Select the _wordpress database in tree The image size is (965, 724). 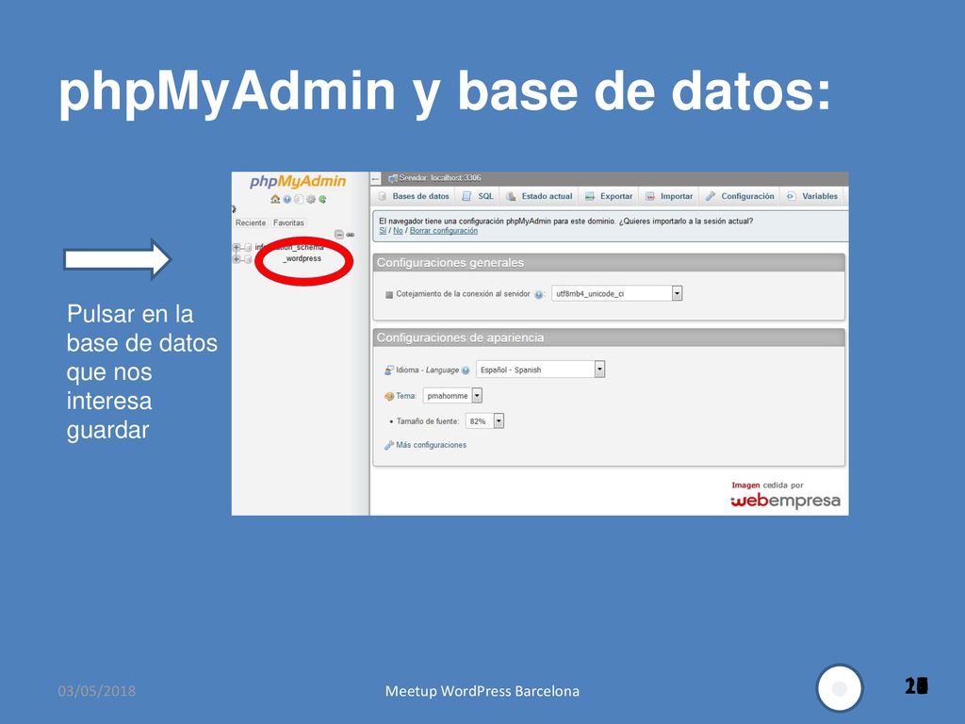pyautogui.click(x=303, y=258)
